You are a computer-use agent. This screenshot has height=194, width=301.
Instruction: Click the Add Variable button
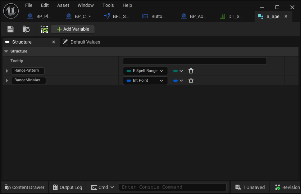tap(73, 29)
